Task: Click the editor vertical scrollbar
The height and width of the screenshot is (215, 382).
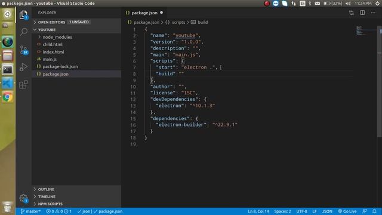Action: pyautogui.click(x=380, y=81)
